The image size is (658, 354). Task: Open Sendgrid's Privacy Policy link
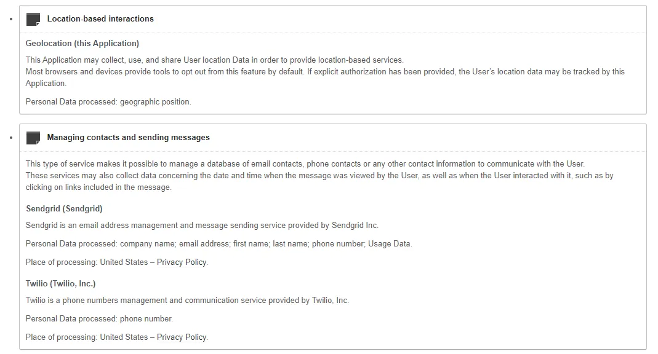click(x=182, y=262)
